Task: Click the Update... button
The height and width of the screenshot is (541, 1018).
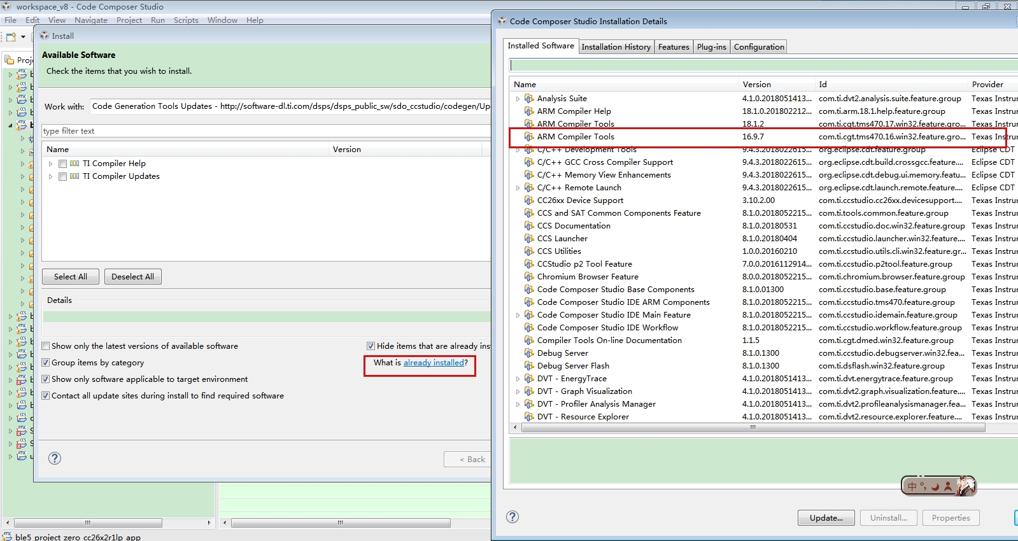Action: coord(826,518)
